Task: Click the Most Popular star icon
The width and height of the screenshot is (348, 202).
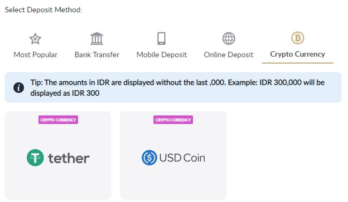Action: [x=35, y=38]
